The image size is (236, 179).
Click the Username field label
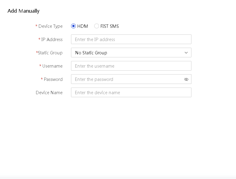coord(52,66)
